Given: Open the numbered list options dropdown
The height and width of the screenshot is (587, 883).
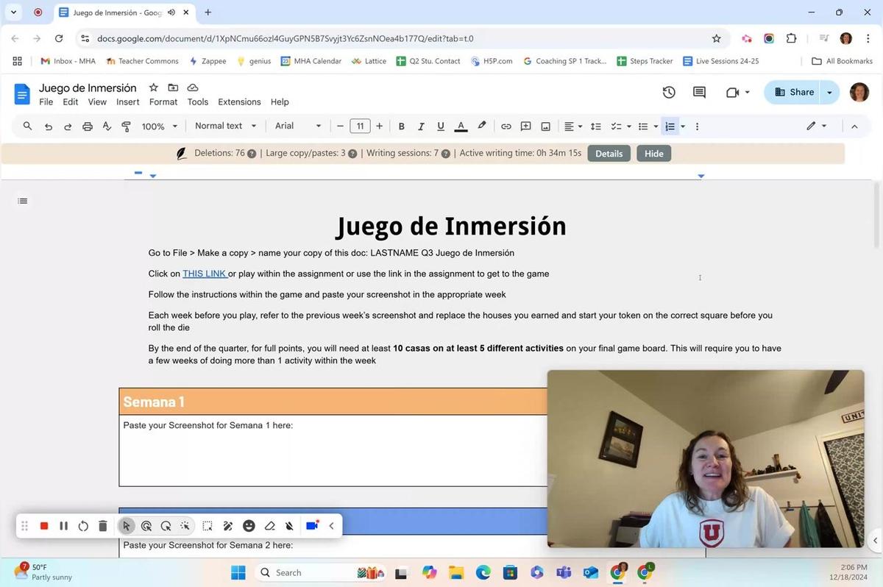Looking at the screenshot, I should point(681,126).
